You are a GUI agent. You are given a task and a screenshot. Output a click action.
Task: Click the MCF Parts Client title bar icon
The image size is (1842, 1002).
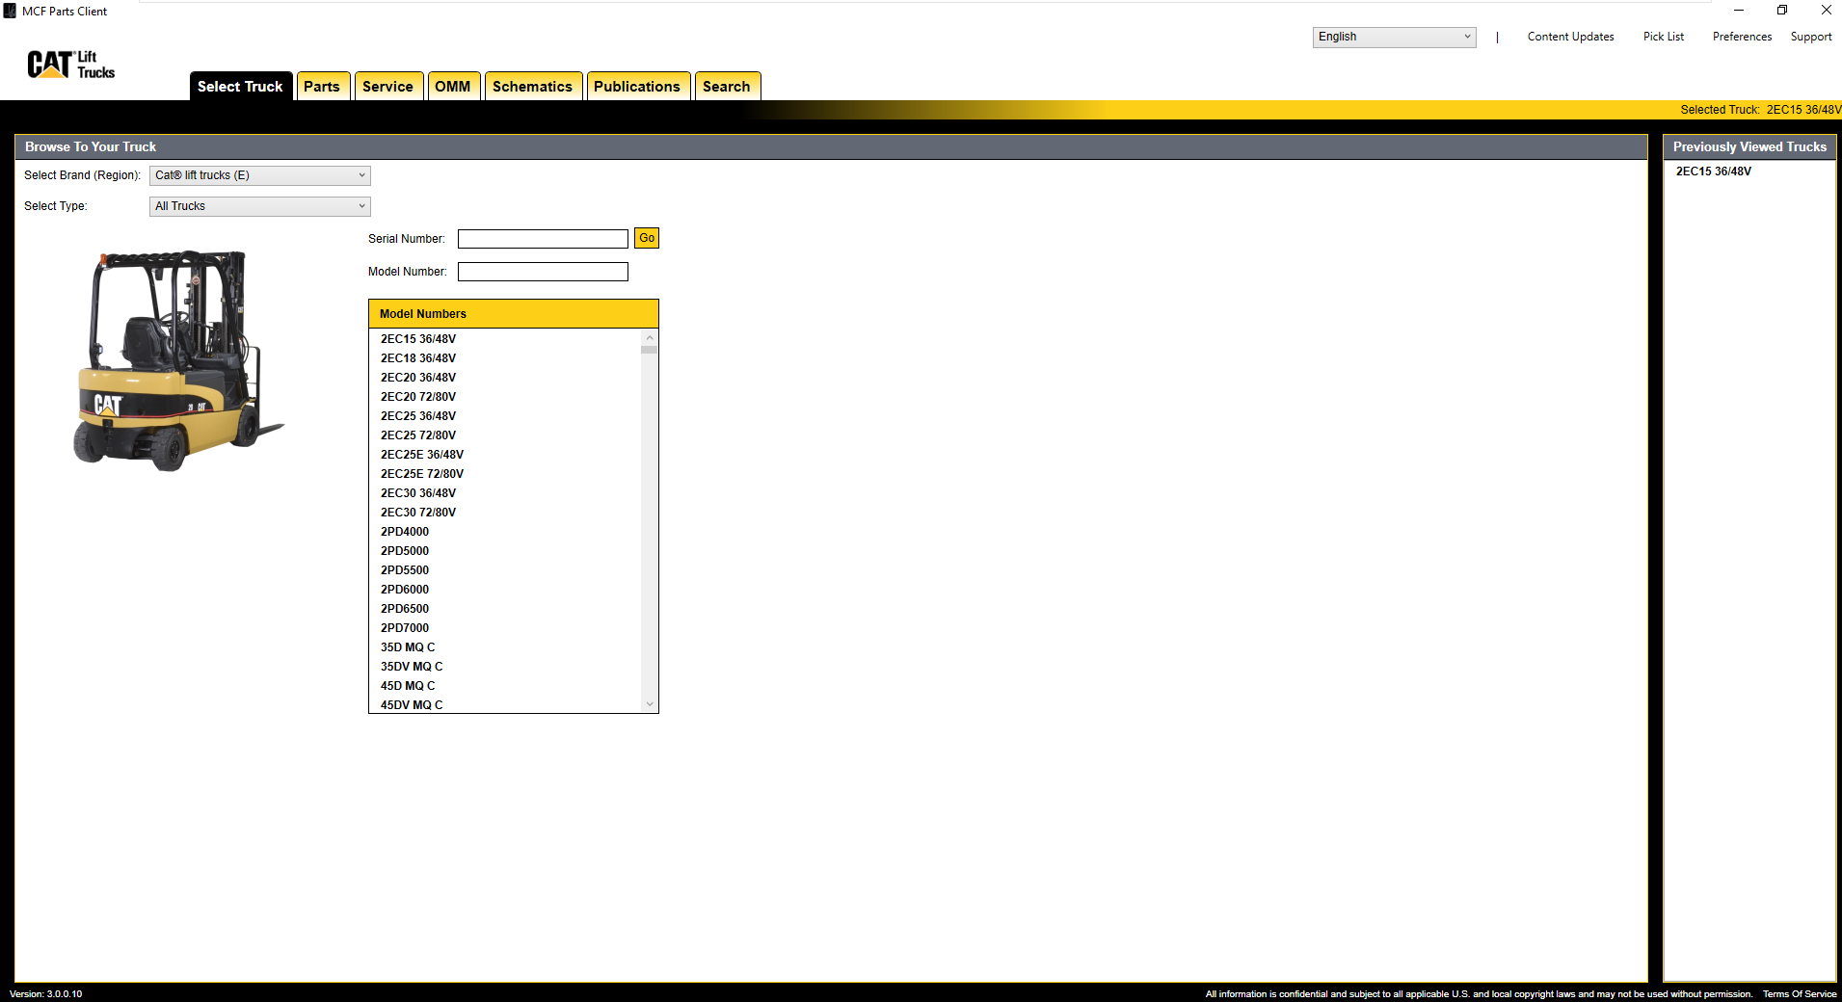[10, 11]
